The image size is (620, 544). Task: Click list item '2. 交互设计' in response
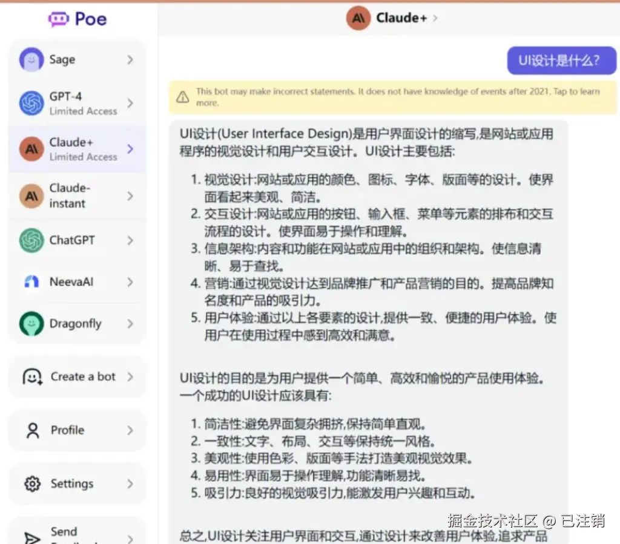(372, 223)
